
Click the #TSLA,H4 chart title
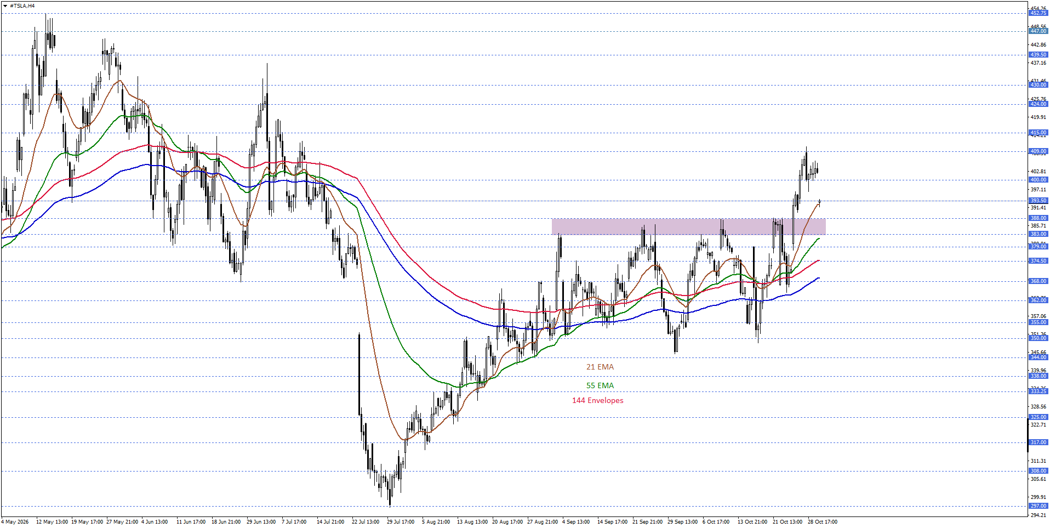tap(22, 5)
